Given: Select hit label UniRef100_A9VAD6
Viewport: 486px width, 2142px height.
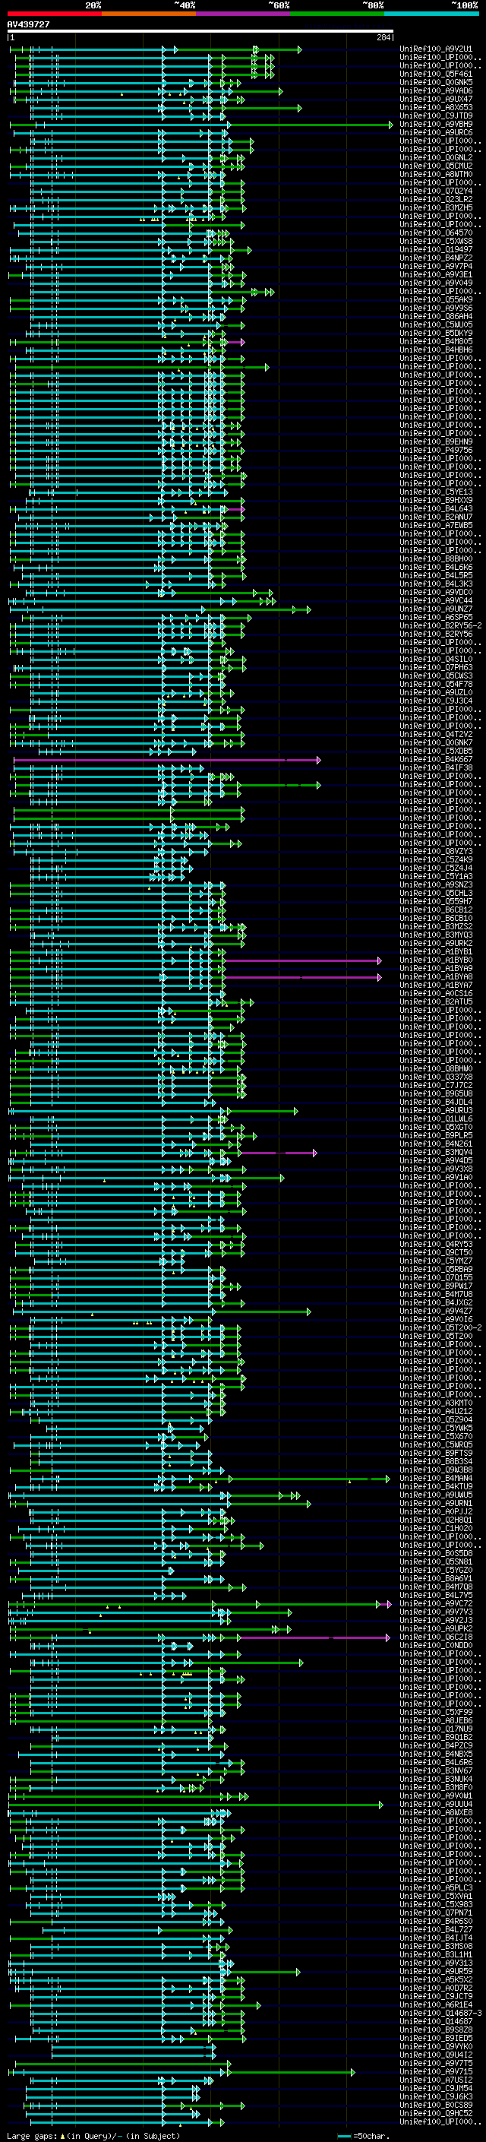Looking at the screenshot, I should tap(435, 90).
